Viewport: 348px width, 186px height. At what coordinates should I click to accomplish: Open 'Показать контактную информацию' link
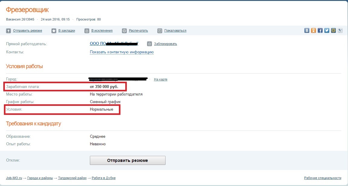point(122,52)
